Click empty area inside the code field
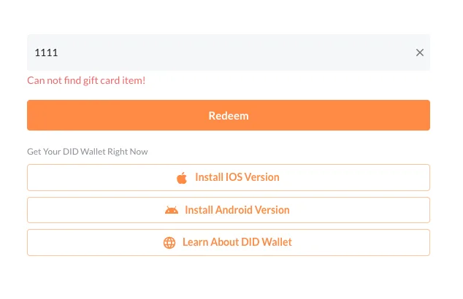The height and width of the screenshot is (299, 463). point(236,53)
